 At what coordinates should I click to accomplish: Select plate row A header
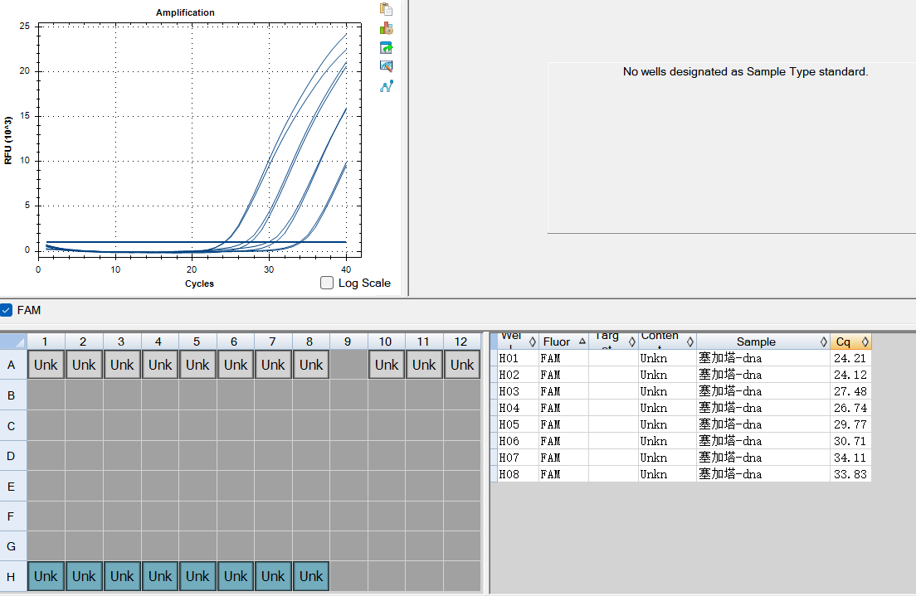11,365
